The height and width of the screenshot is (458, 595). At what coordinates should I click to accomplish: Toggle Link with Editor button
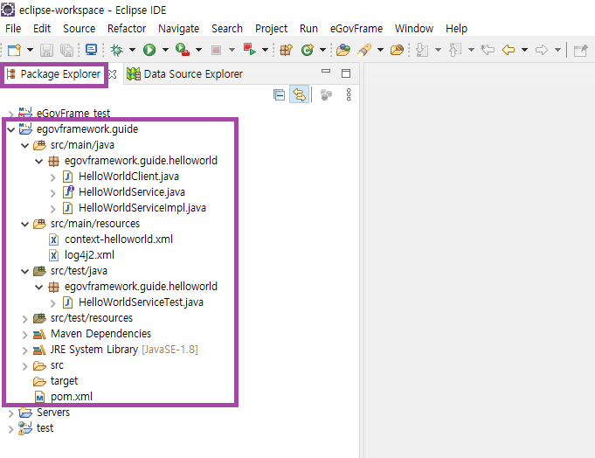300,94
